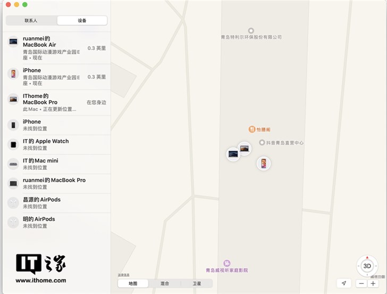Click the current location arrow button
387x294 pixels.
pyautogui.click(x=344, y=283)
